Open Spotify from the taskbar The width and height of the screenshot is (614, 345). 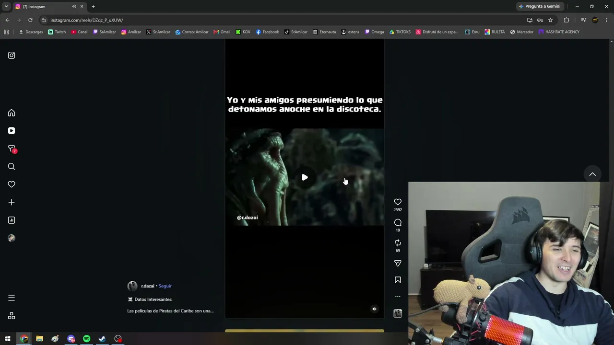point(86,339)
